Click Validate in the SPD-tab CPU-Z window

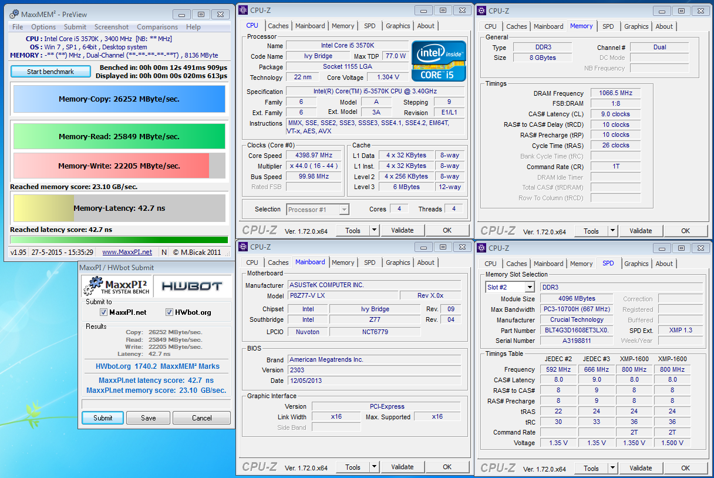641,468
